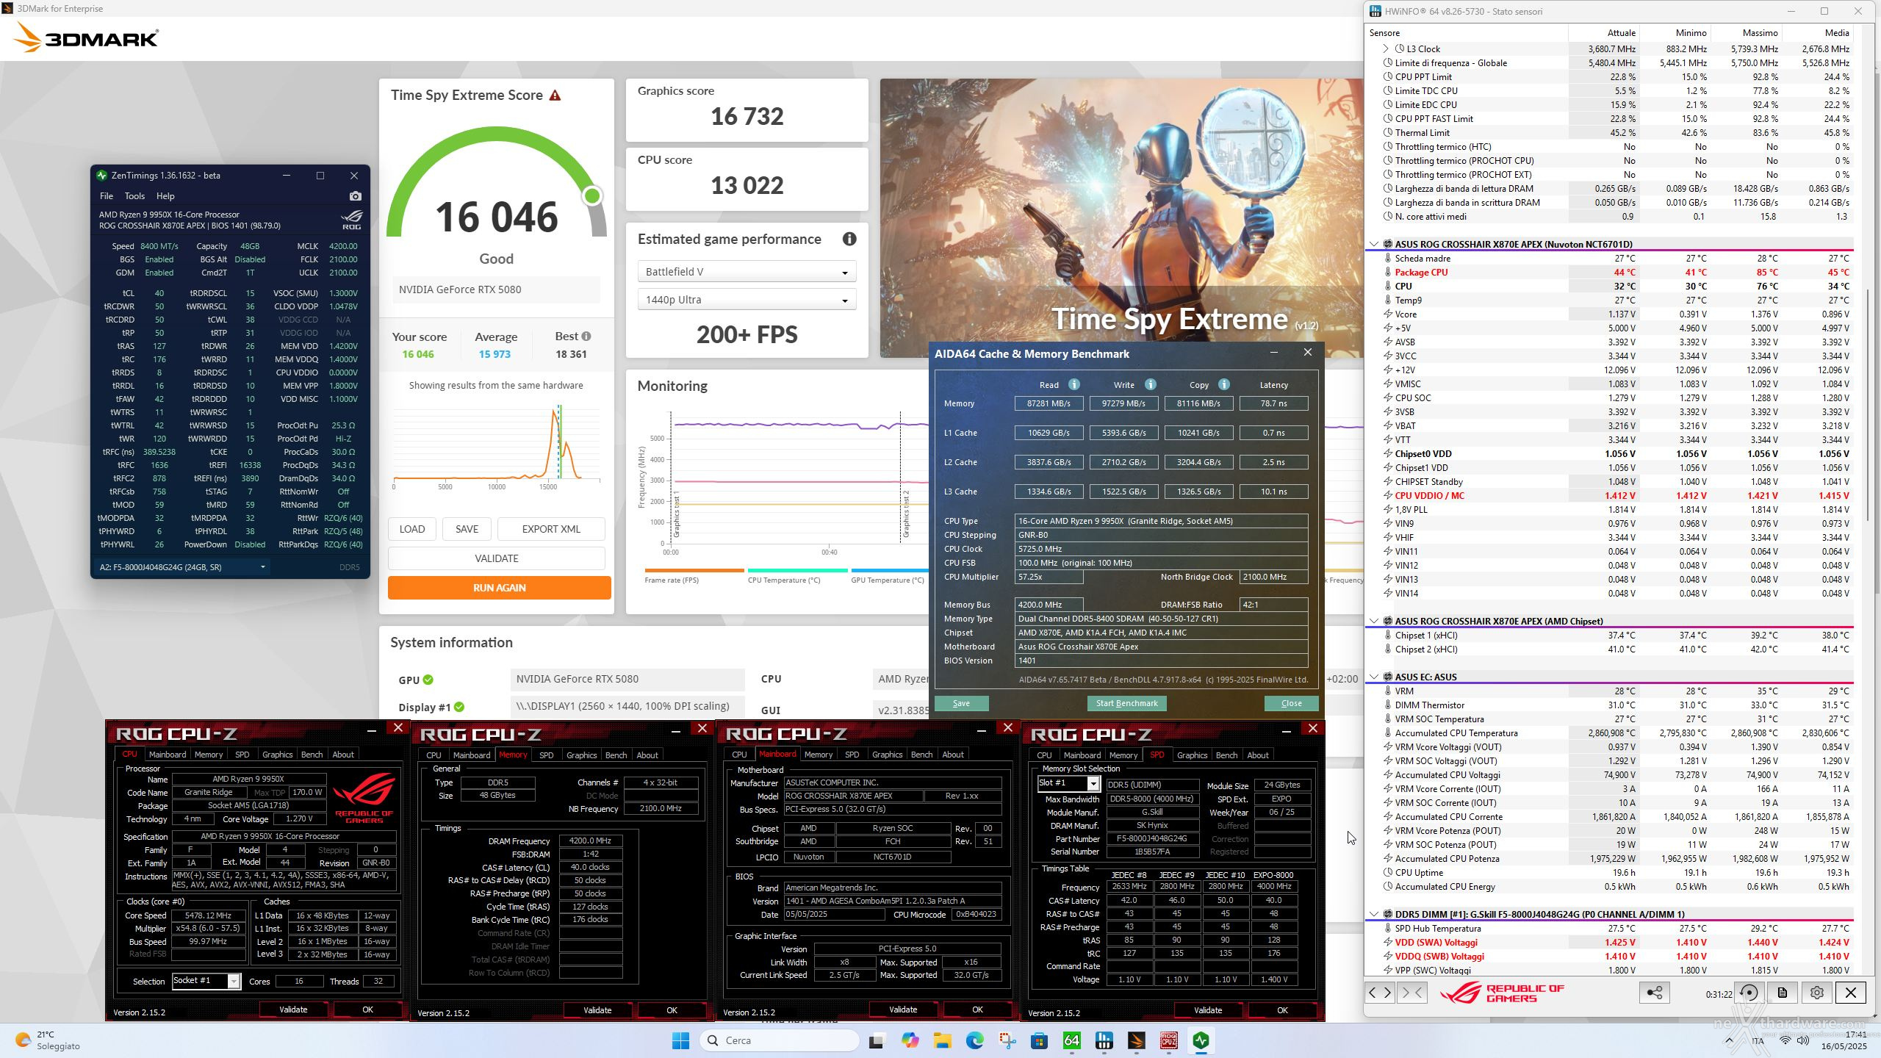Reset HWiNFO sensor timer with clock icon
1881x1058 pixels.
pos(1749,993)
